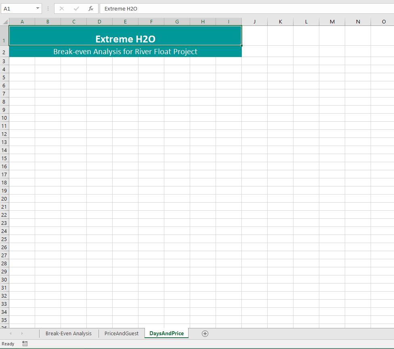The width and height of the screenshot is (394, 349).
Task: Click the Enter checkmark icon in the formula bar
Action: (75, 8)
